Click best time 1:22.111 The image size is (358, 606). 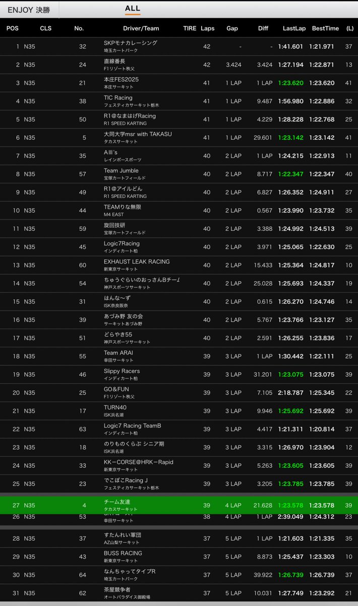(322, 356)
